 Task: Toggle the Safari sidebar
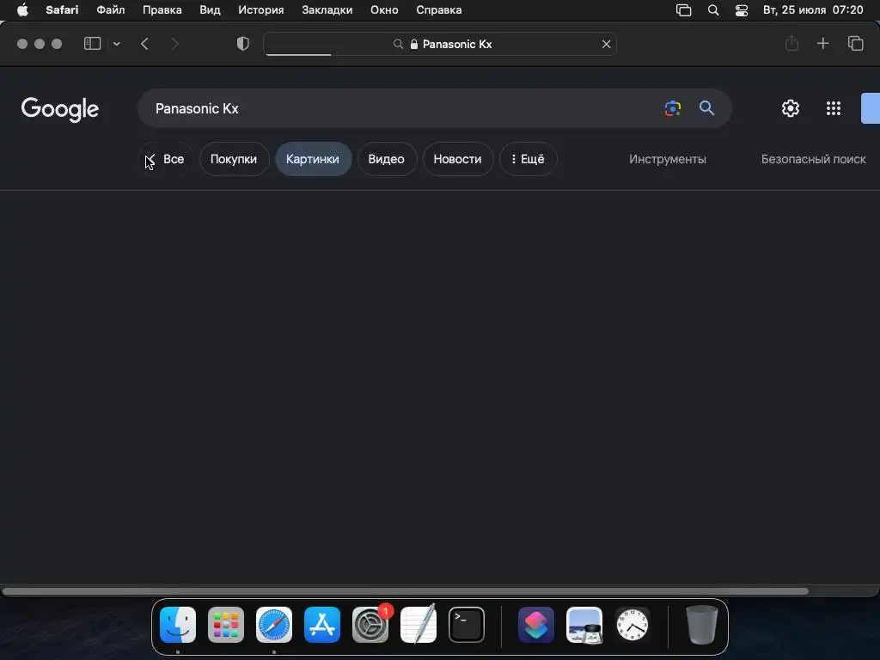tap(92, 44)
